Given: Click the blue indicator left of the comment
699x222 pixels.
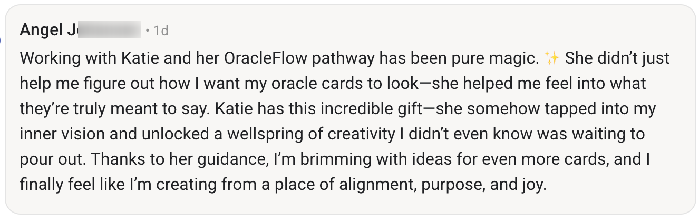Looking at the screenshot, I should [2, 39].
